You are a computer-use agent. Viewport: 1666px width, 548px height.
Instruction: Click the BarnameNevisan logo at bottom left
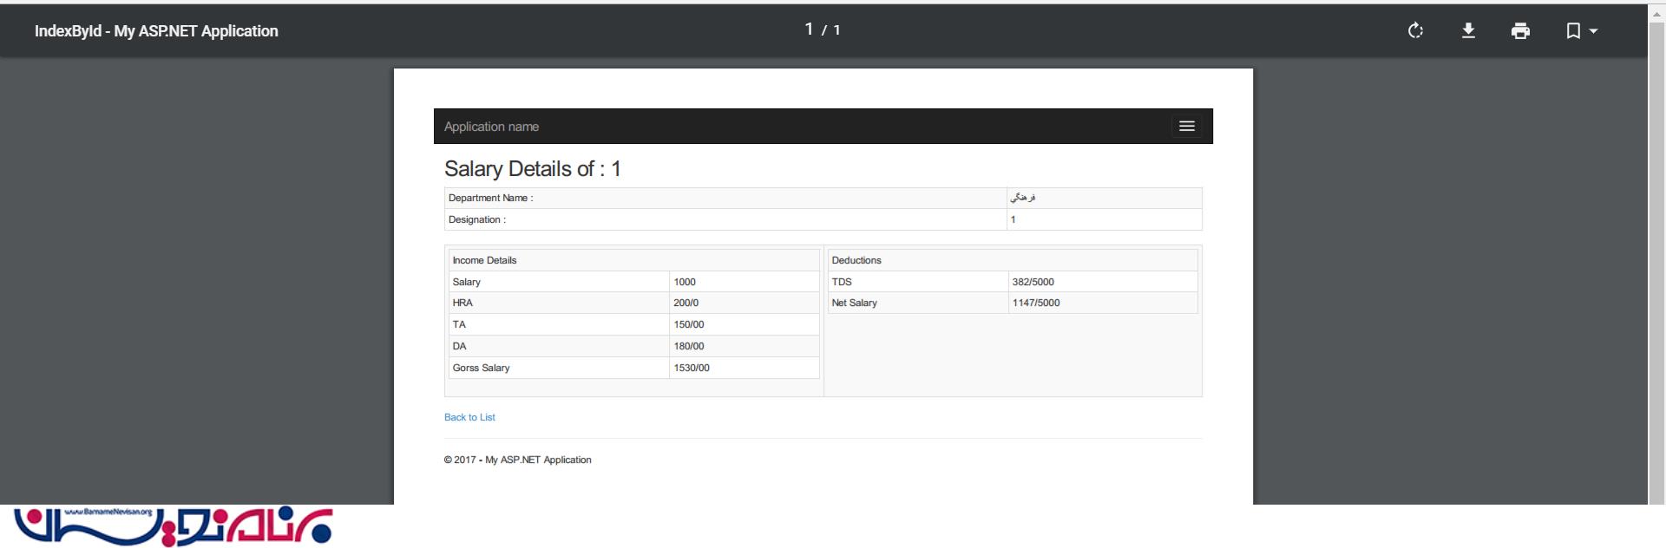173,526
